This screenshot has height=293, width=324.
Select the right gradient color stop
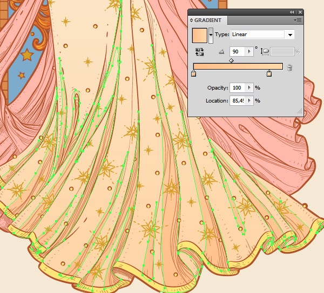click(x=269, y=73)
